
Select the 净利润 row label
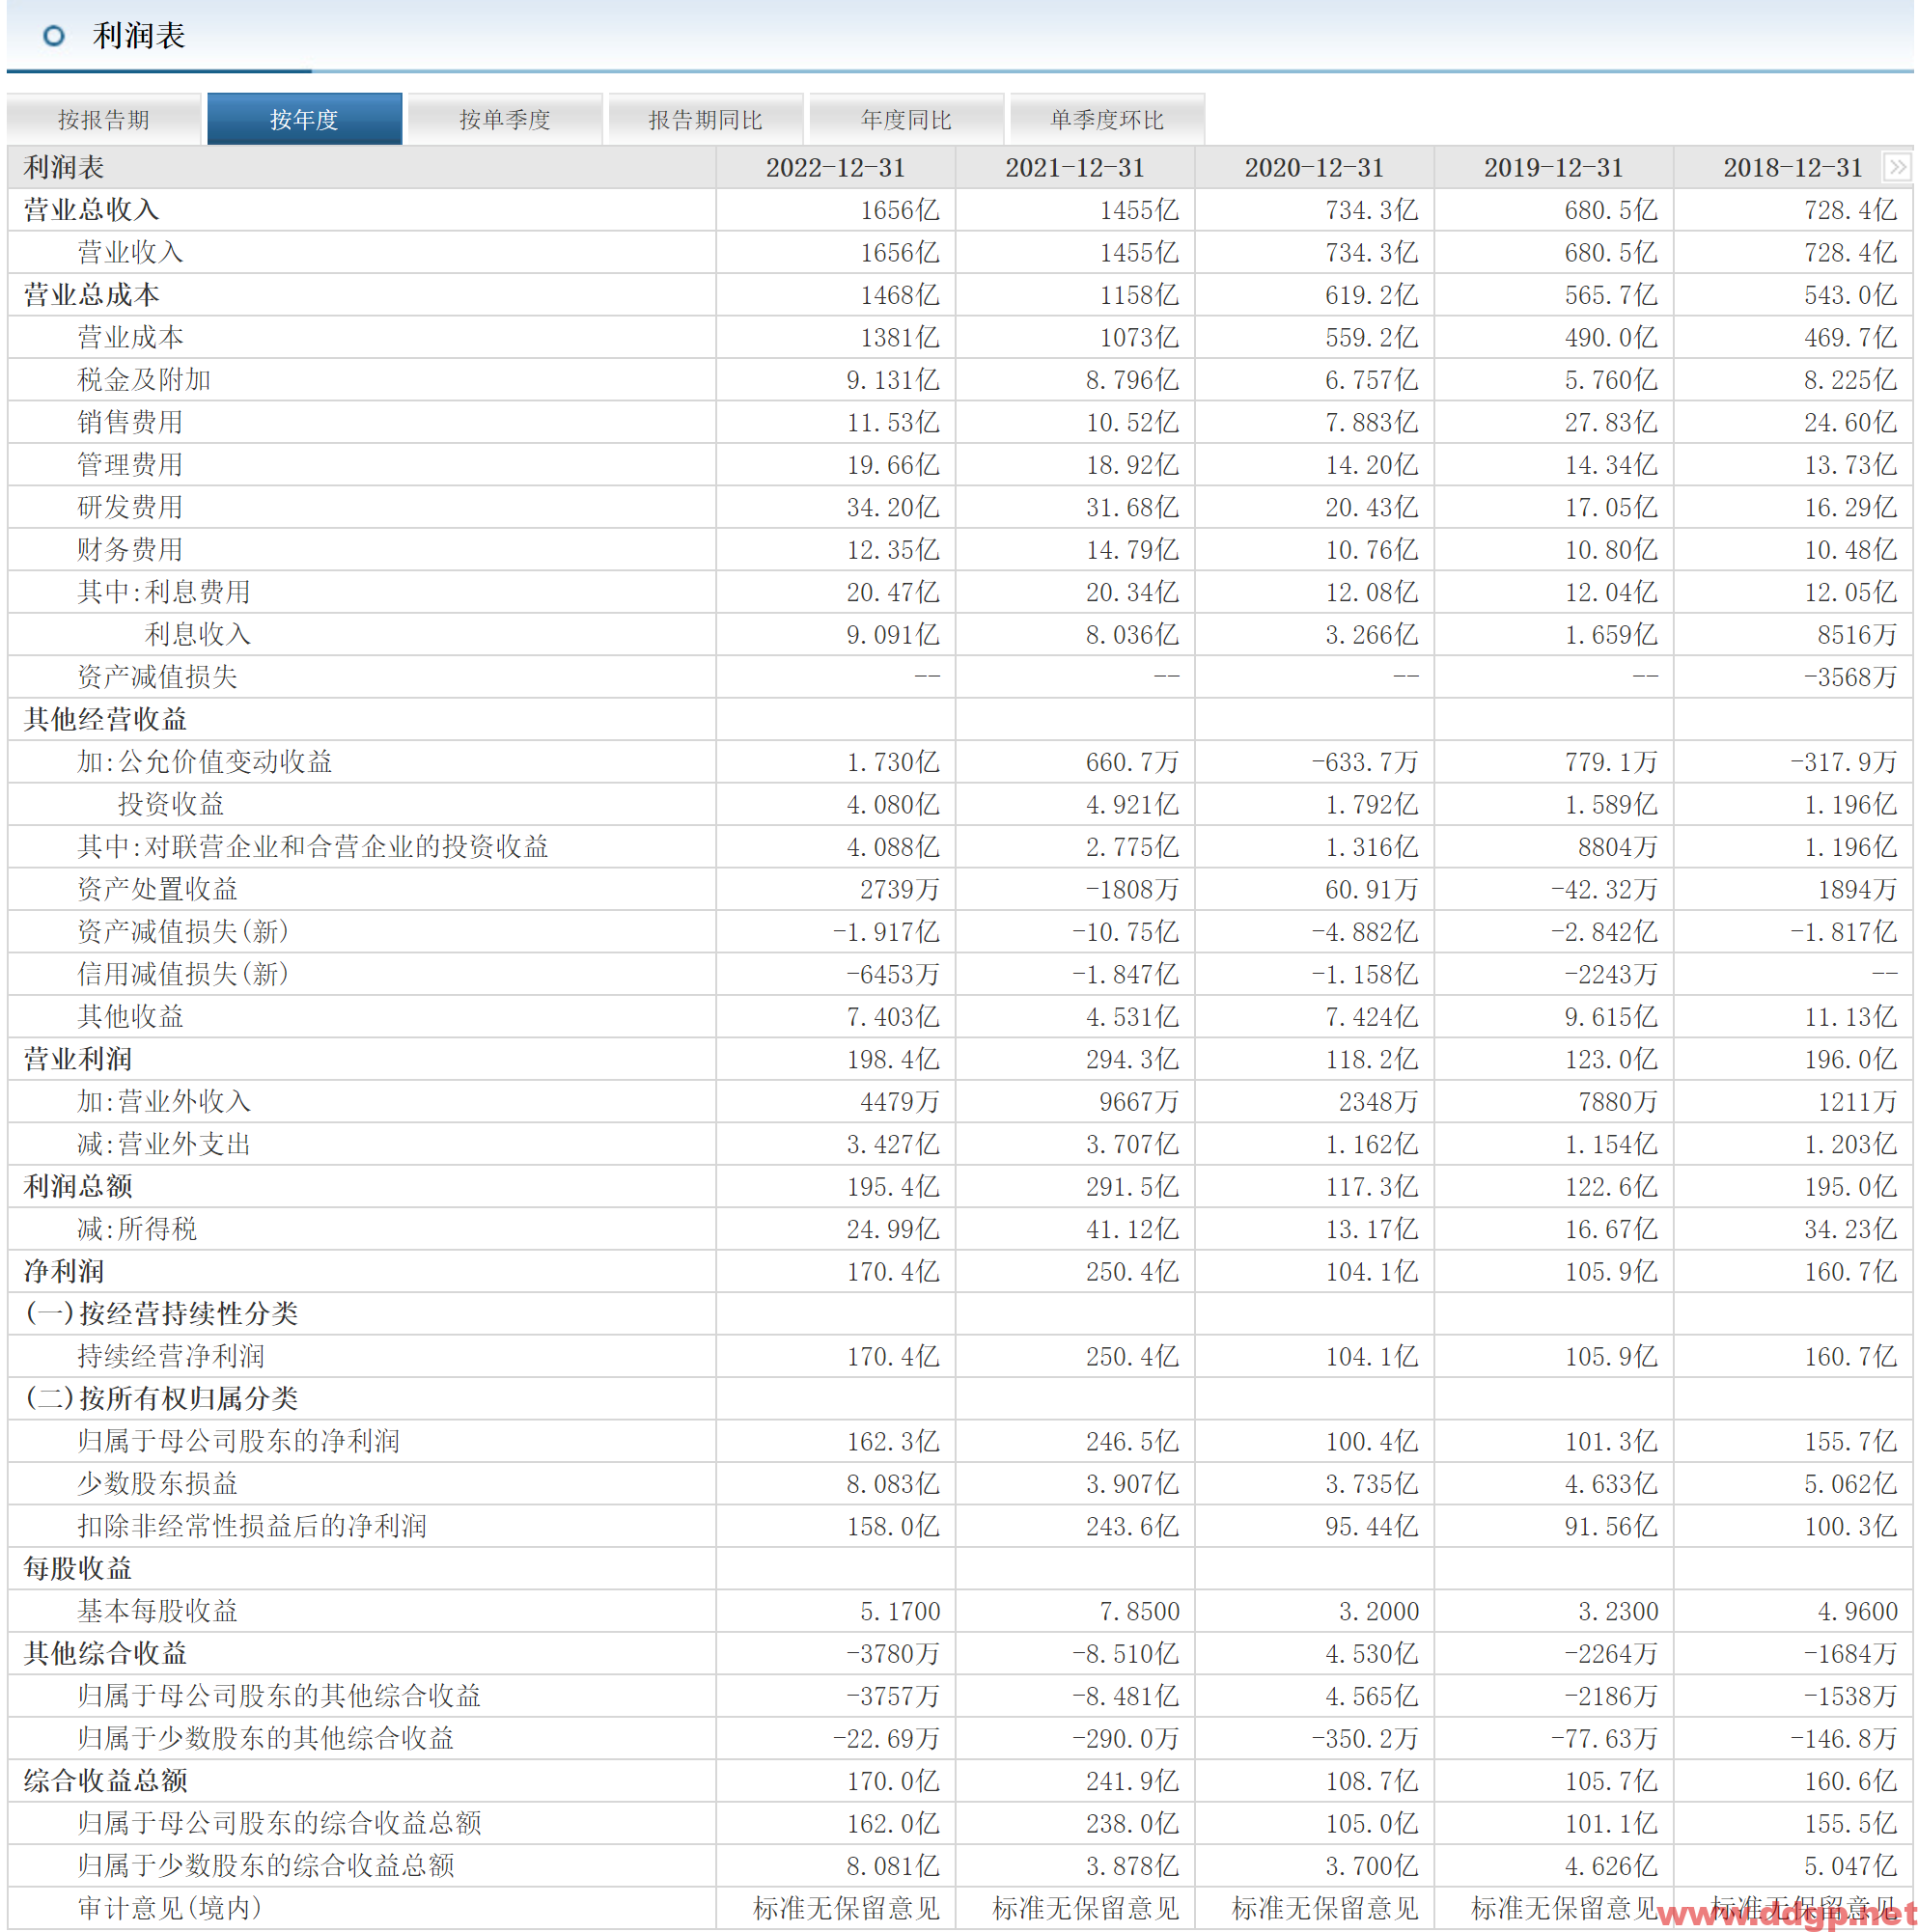pyautogui.click(x=64, y=1272)
